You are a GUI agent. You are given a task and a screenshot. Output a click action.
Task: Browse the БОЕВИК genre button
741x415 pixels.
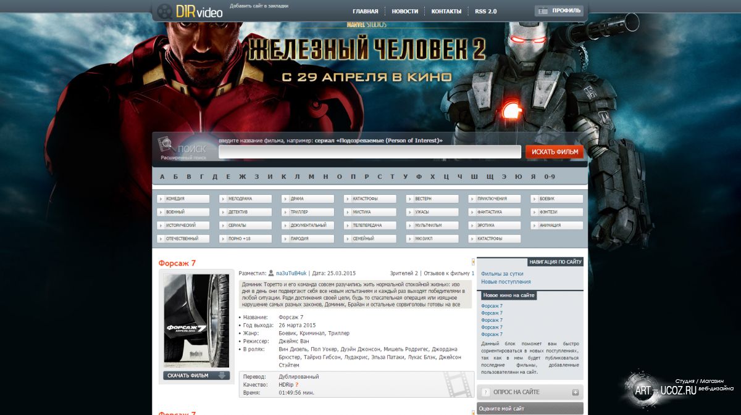(x=557, y=199)
